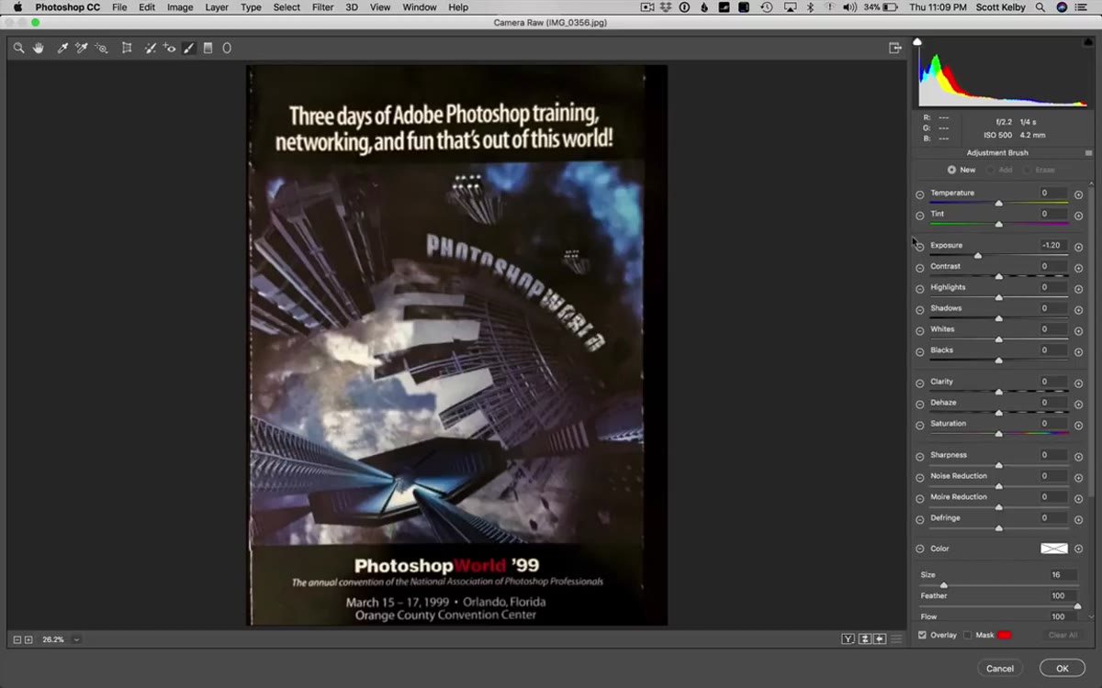Click the copy settings to before icon
Screen dimensions: 1102x688
coord(880,638)
